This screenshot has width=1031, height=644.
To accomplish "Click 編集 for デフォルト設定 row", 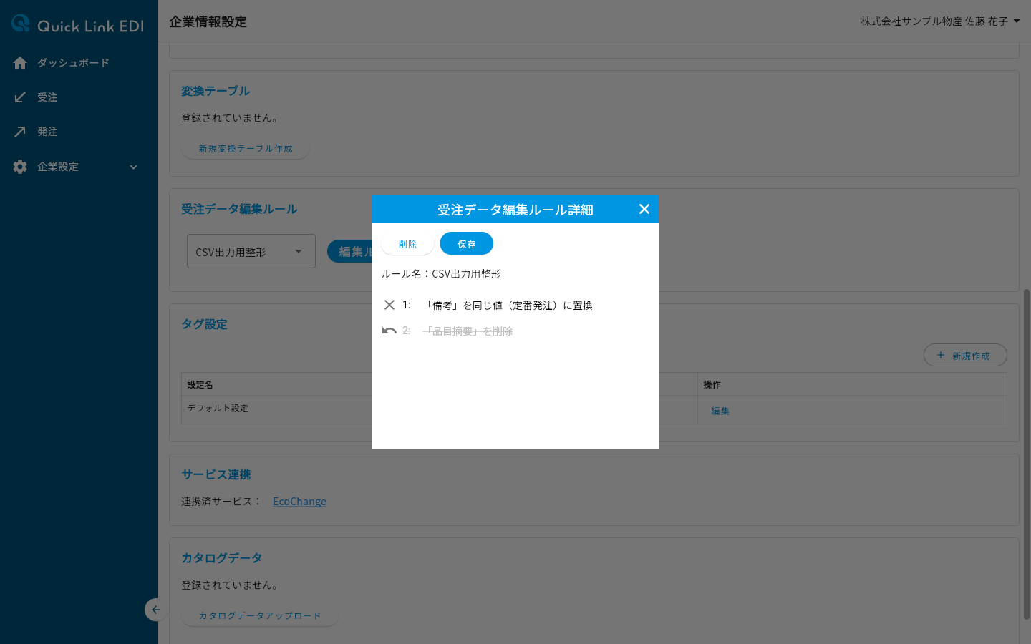I will 720,411.
